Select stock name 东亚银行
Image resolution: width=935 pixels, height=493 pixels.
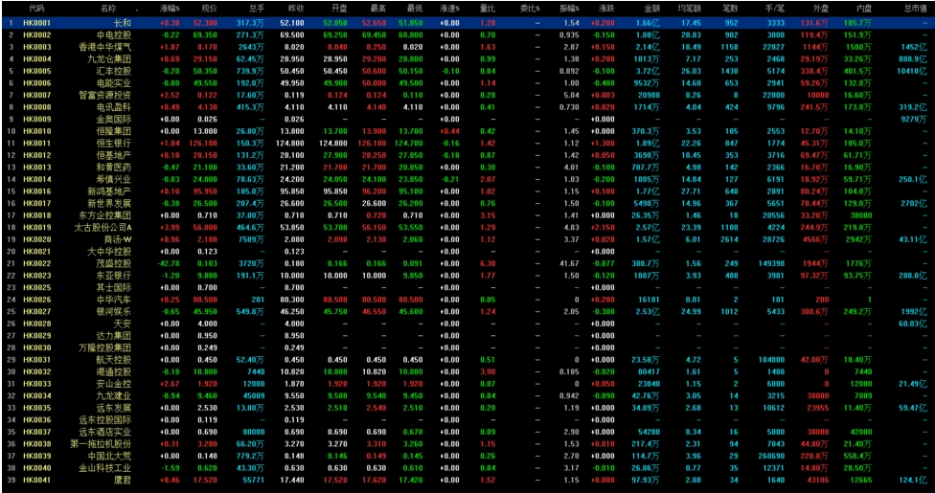click(x=114, y=276)
